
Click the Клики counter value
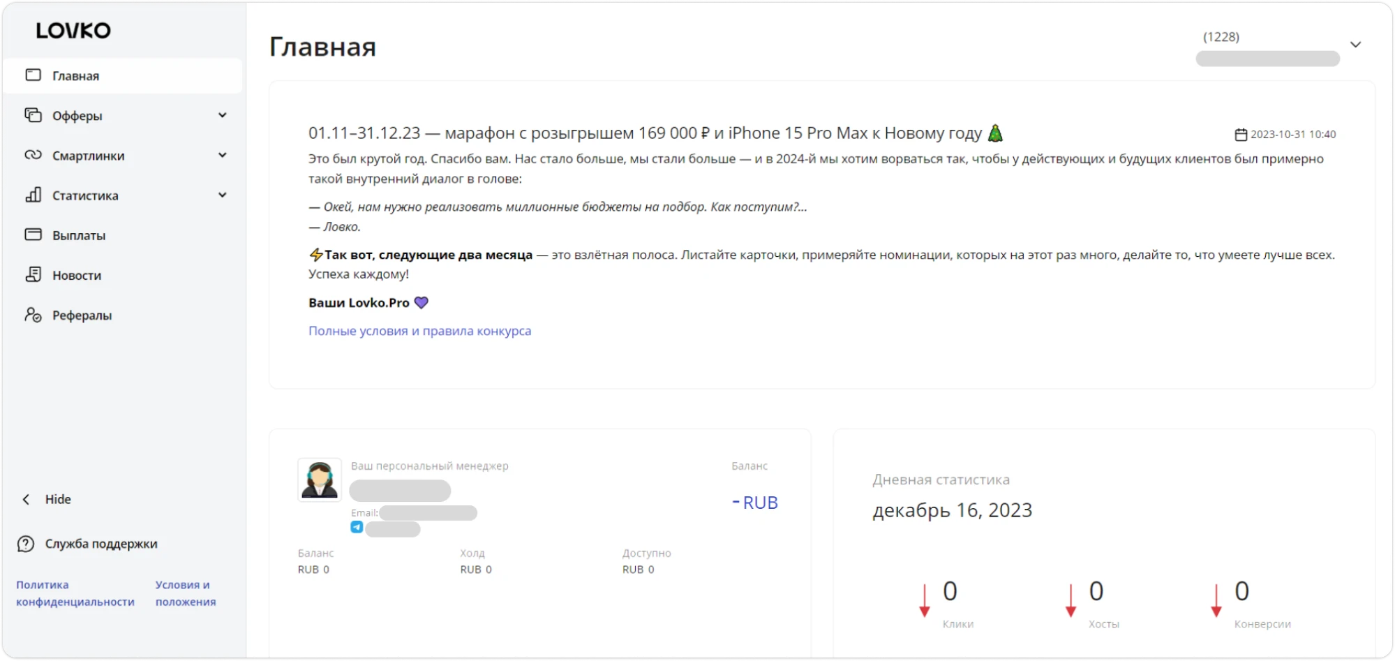click(x=950, y=591)
